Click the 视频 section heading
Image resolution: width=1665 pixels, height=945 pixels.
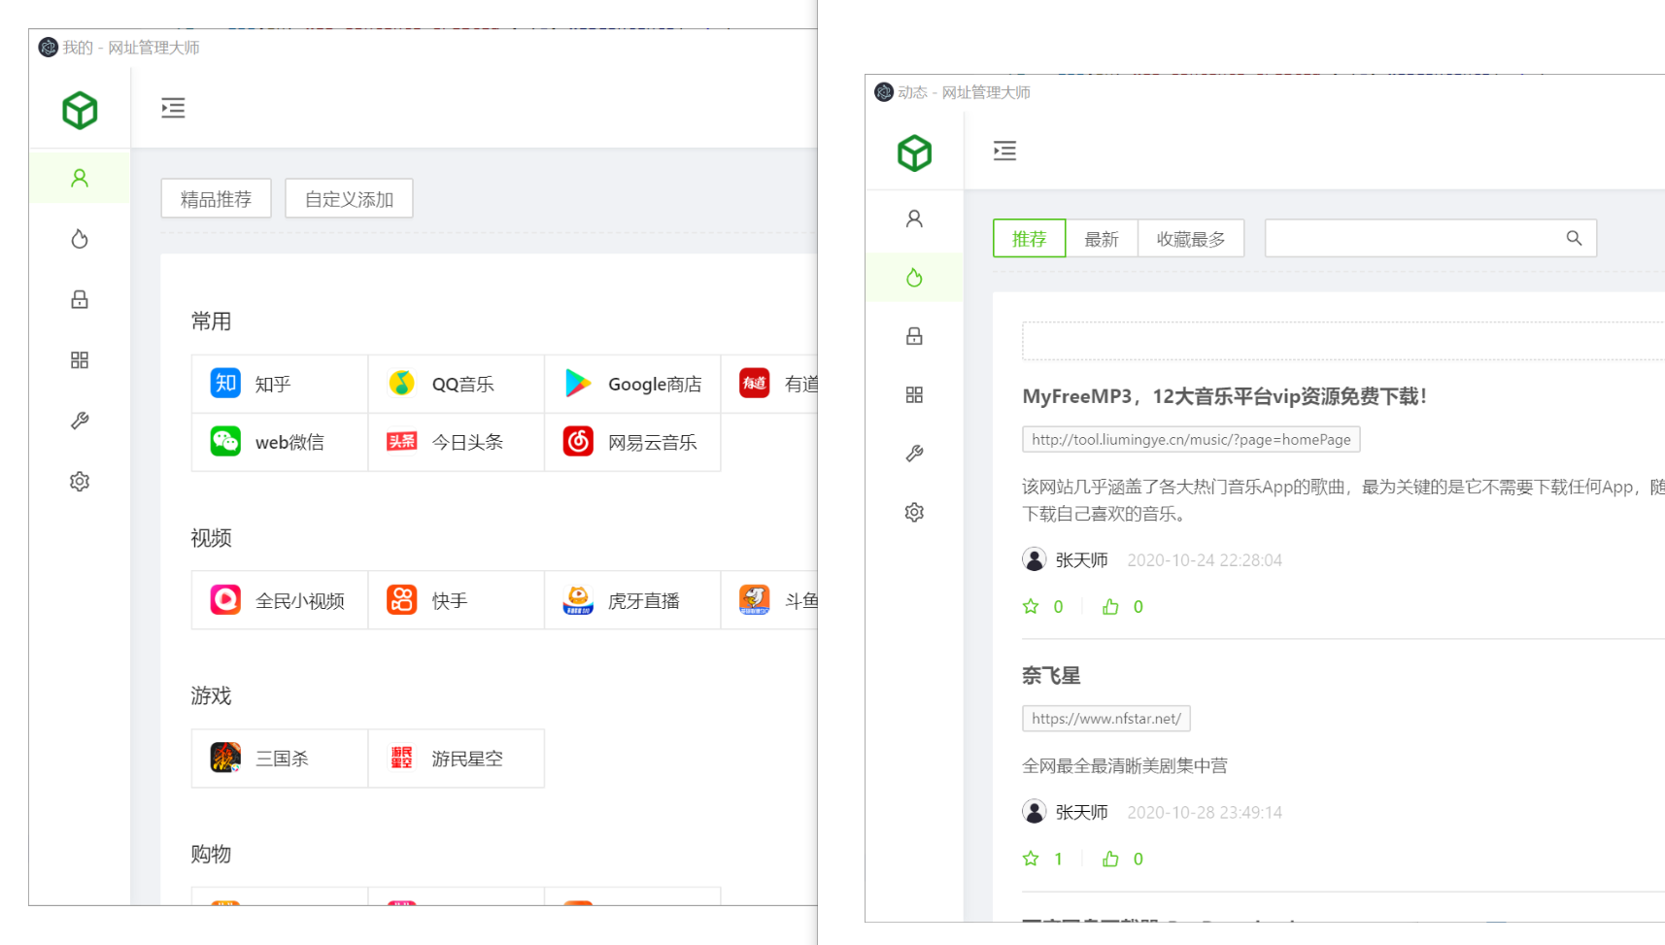click(x=211, y=538)
